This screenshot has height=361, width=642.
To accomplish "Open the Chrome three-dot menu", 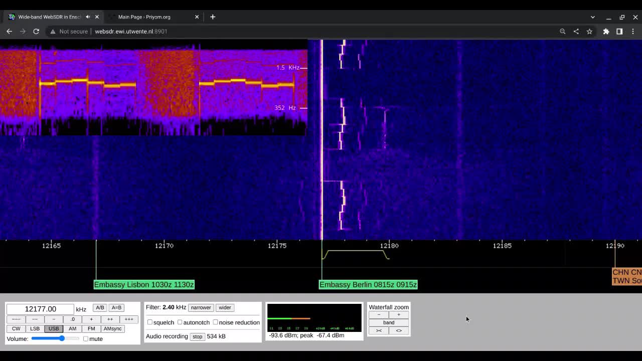I will [633, 31].
